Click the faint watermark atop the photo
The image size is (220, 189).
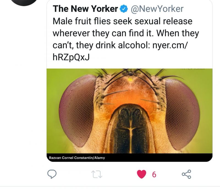[x=193, y=69]
